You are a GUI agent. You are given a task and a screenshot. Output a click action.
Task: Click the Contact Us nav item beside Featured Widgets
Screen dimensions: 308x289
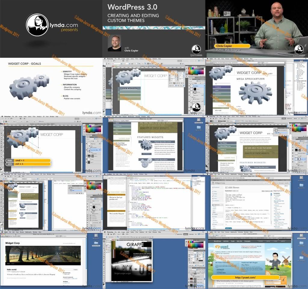[x=122, y=127]
